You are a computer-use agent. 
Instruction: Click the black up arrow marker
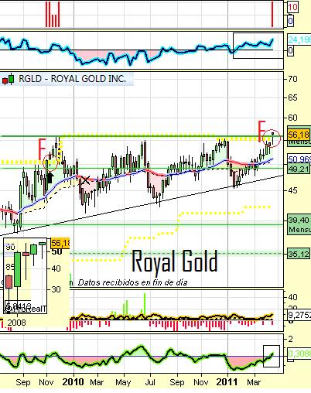(50, 178)
